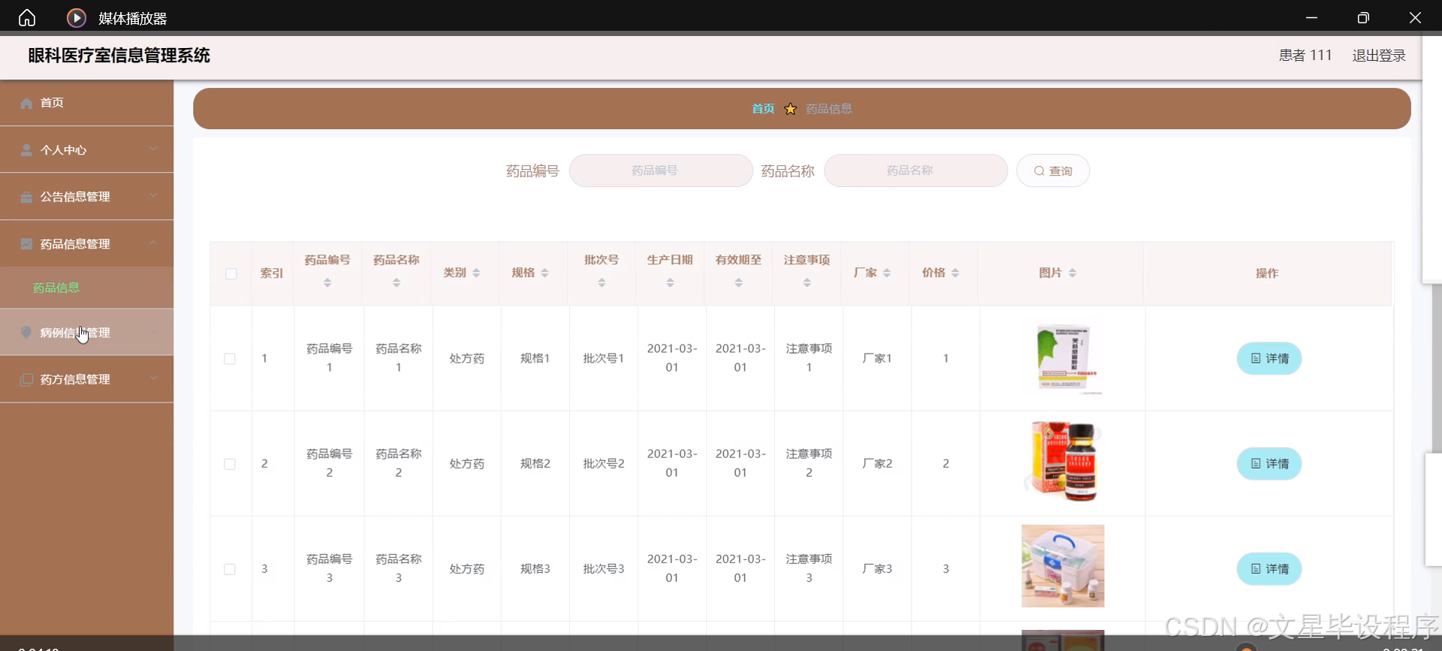The image size is (1442, 651).
Task: Click the home icon in title bar
Action: click(x=27, y=17)
